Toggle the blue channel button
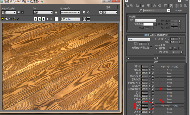Viewport: 190px width, 115px height. coord(43,19)
